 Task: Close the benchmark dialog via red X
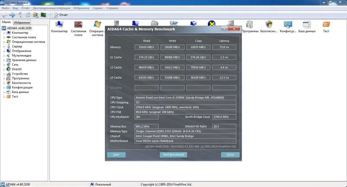tap(234, 29)
